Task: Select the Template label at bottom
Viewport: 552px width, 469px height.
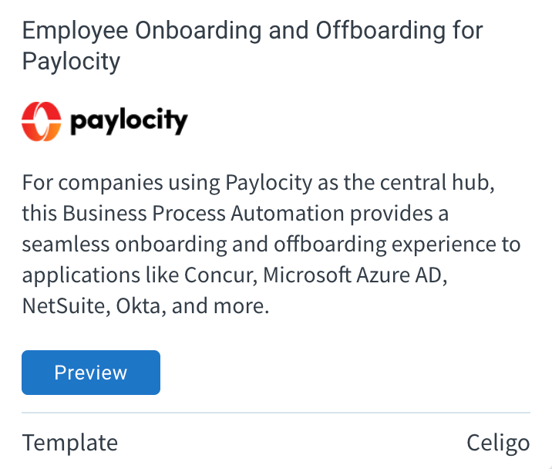Action: pos(70,443)
